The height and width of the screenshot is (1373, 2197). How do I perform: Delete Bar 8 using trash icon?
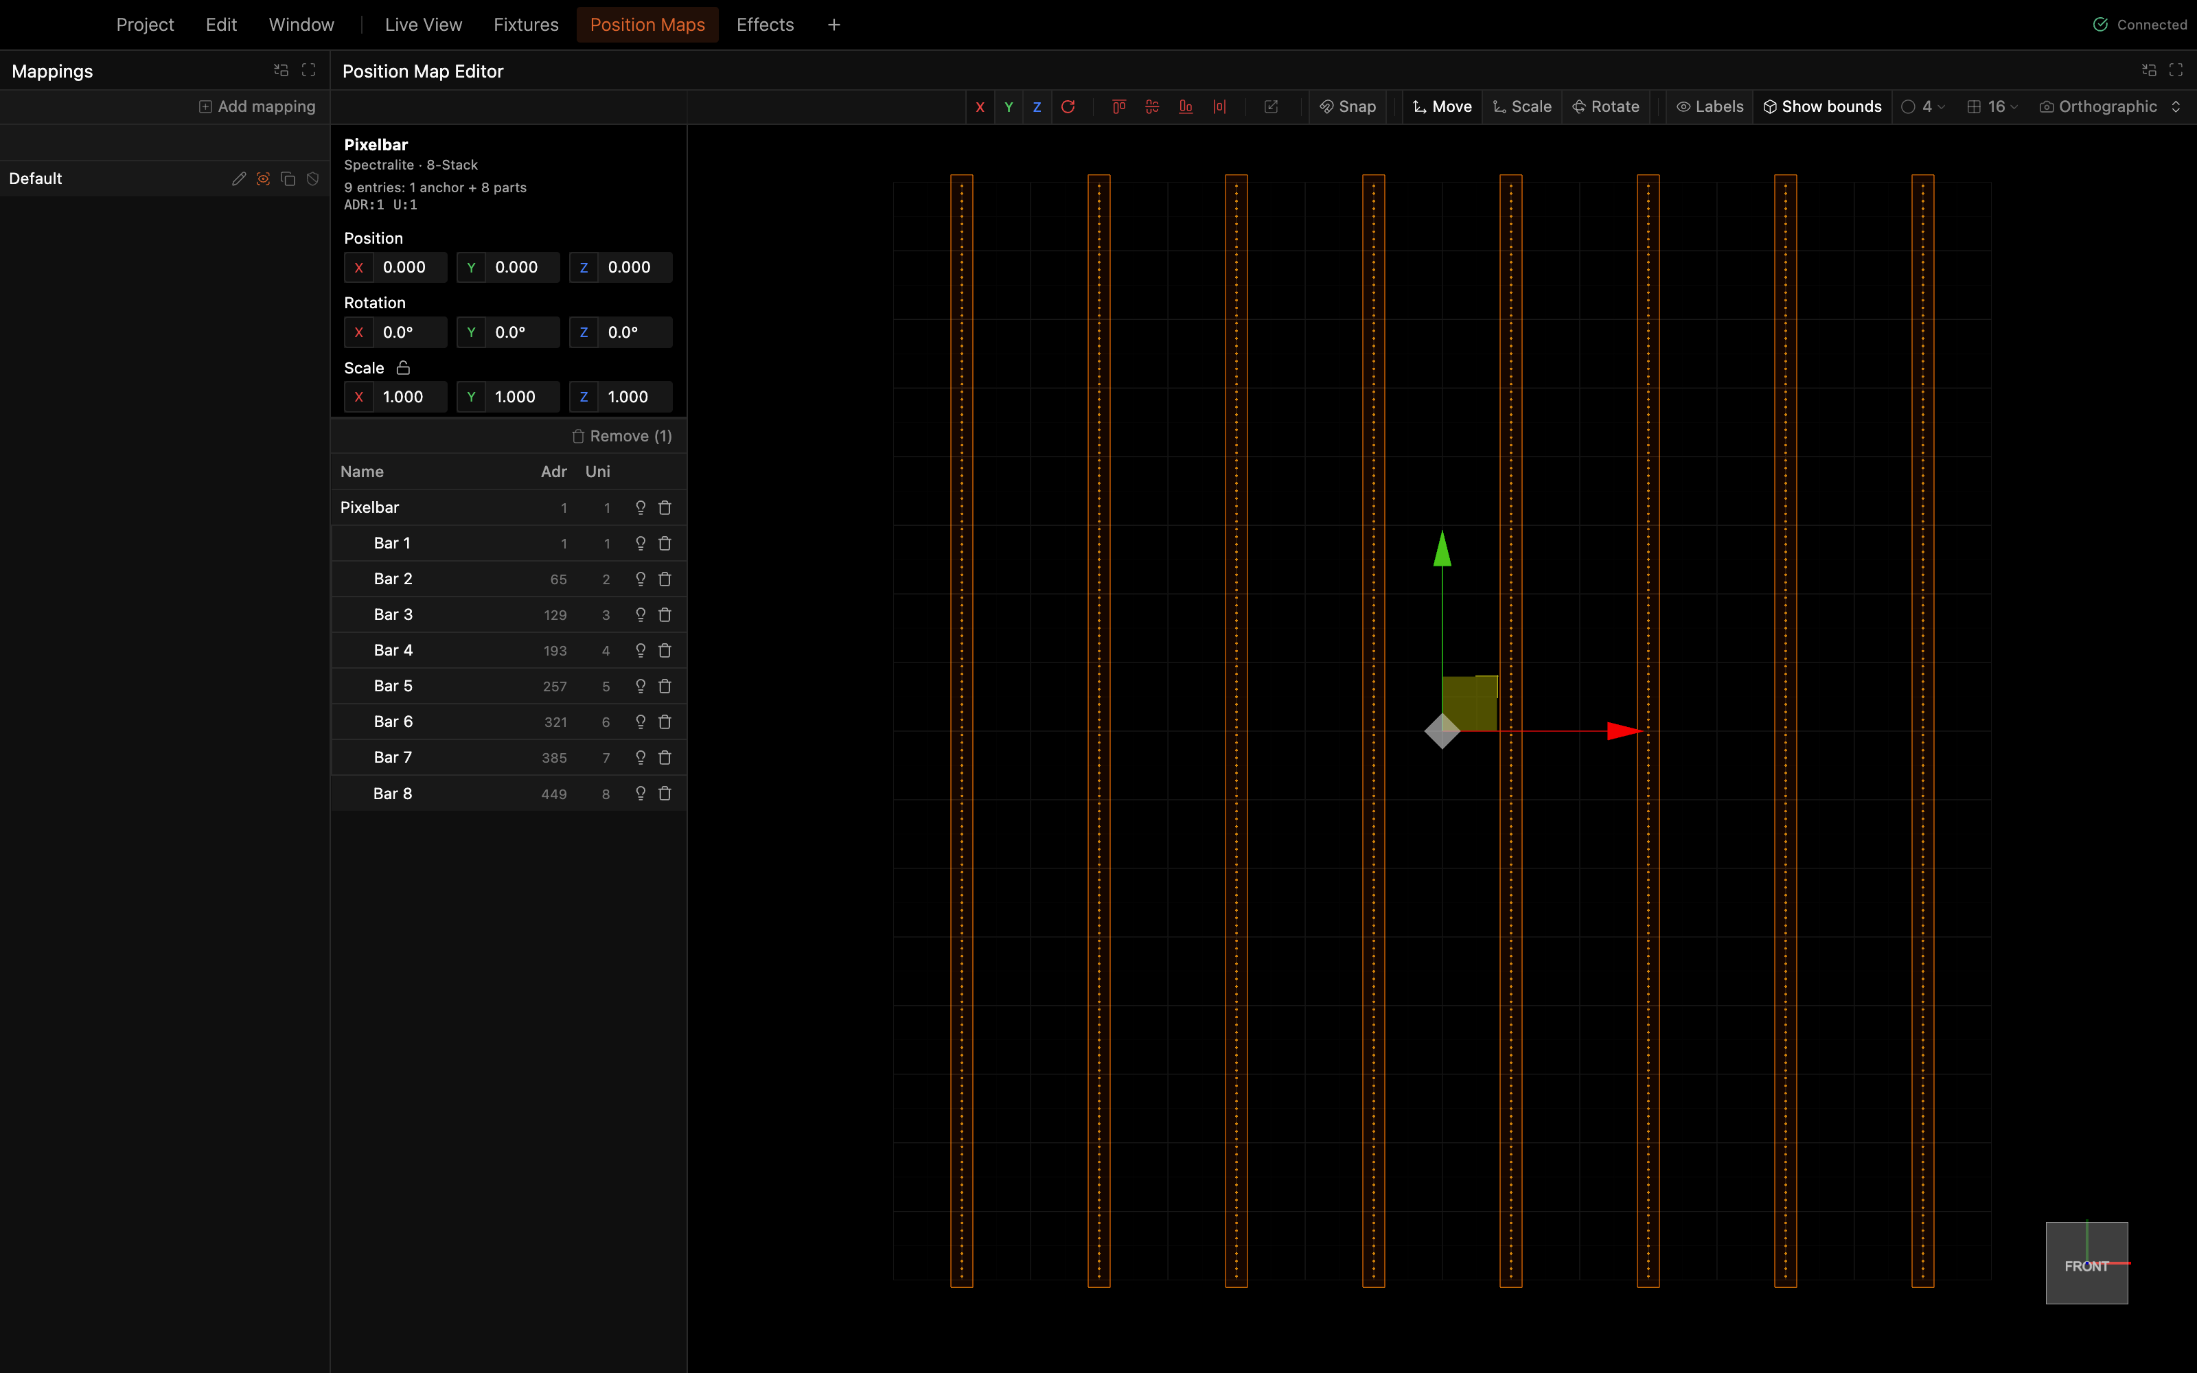pos(665,794)
